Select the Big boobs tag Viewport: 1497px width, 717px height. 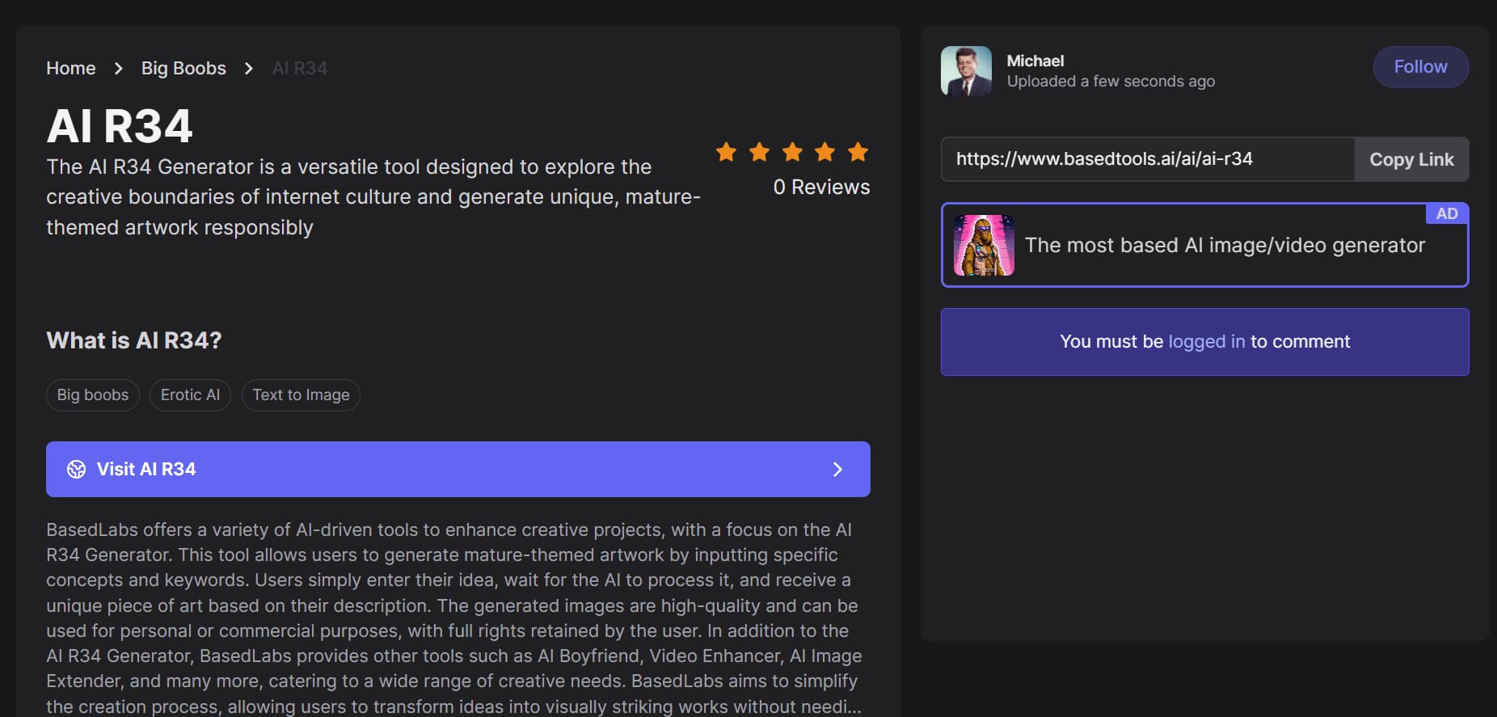93,395
